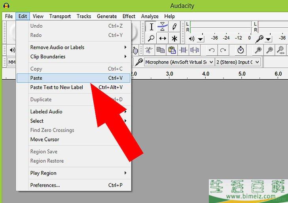Select the Envelope tool
Image resolution: width=288 pixels, height=203 pixels.
point(163,27)
